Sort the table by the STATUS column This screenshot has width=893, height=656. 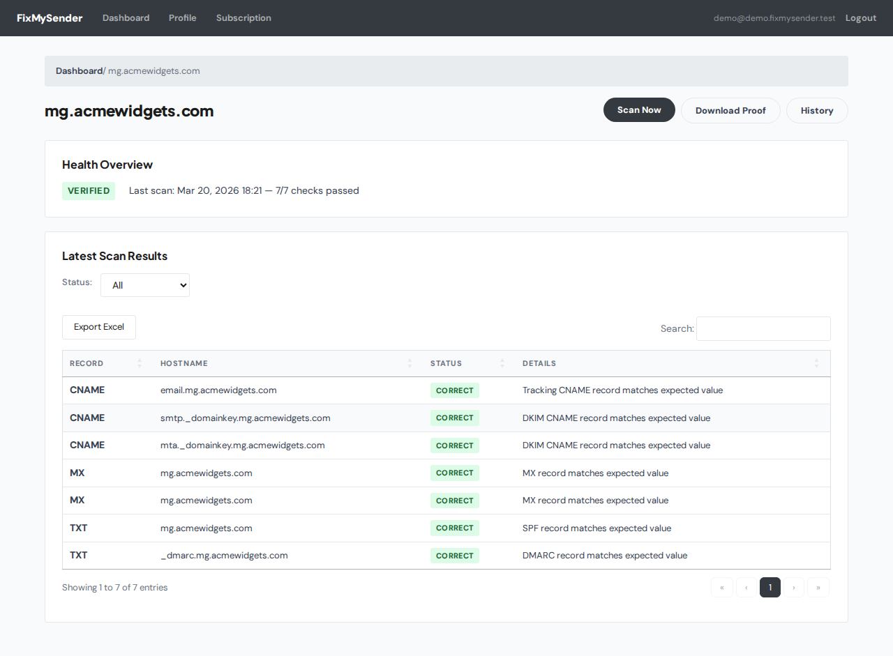(446, 363)
